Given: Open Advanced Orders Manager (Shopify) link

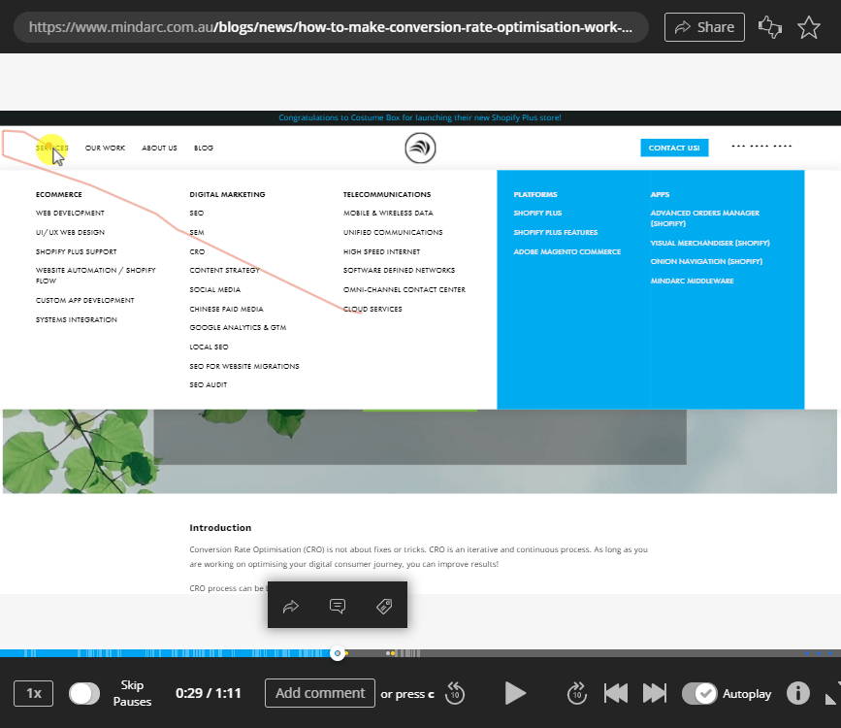Looking at the screenshot, I should tap(705, 218).
